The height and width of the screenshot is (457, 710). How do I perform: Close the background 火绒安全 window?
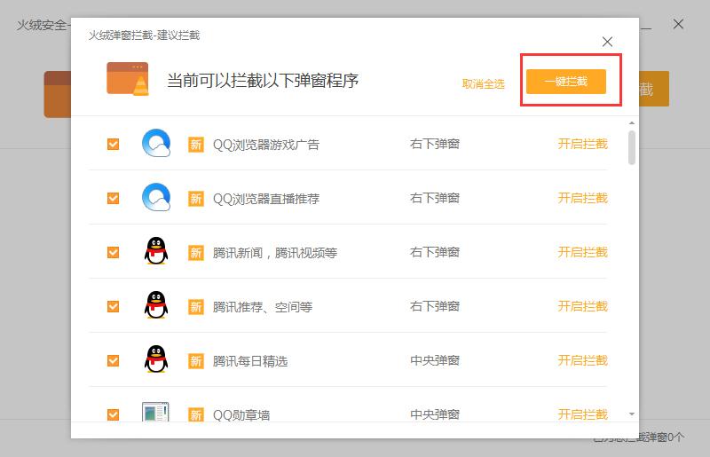pyautogui.click(x=678, y=24)
